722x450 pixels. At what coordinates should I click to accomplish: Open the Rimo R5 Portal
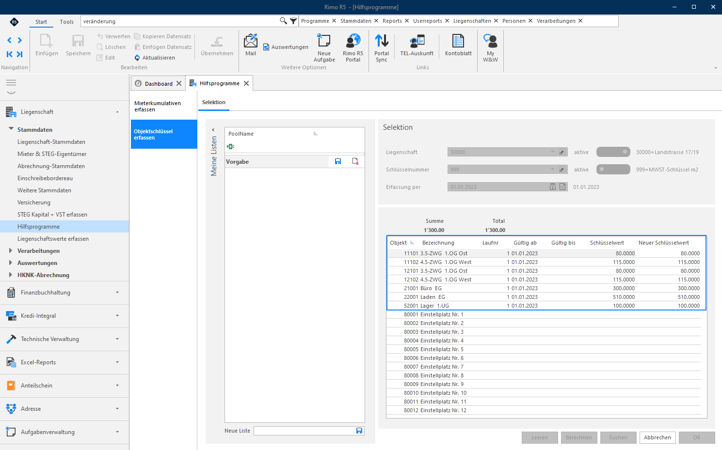click(353, 48)
